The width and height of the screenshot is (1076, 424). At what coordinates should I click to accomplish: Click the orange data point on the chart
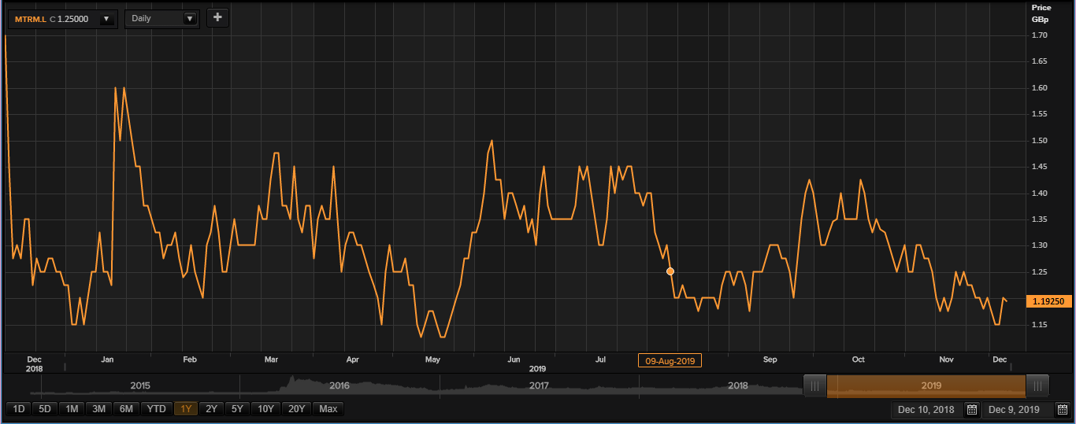coord(670,271)
